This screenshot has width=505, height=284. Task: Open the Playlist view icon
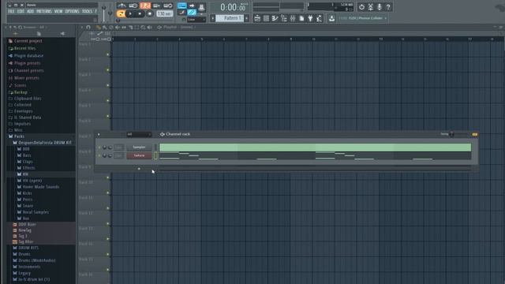click(257, 18)
